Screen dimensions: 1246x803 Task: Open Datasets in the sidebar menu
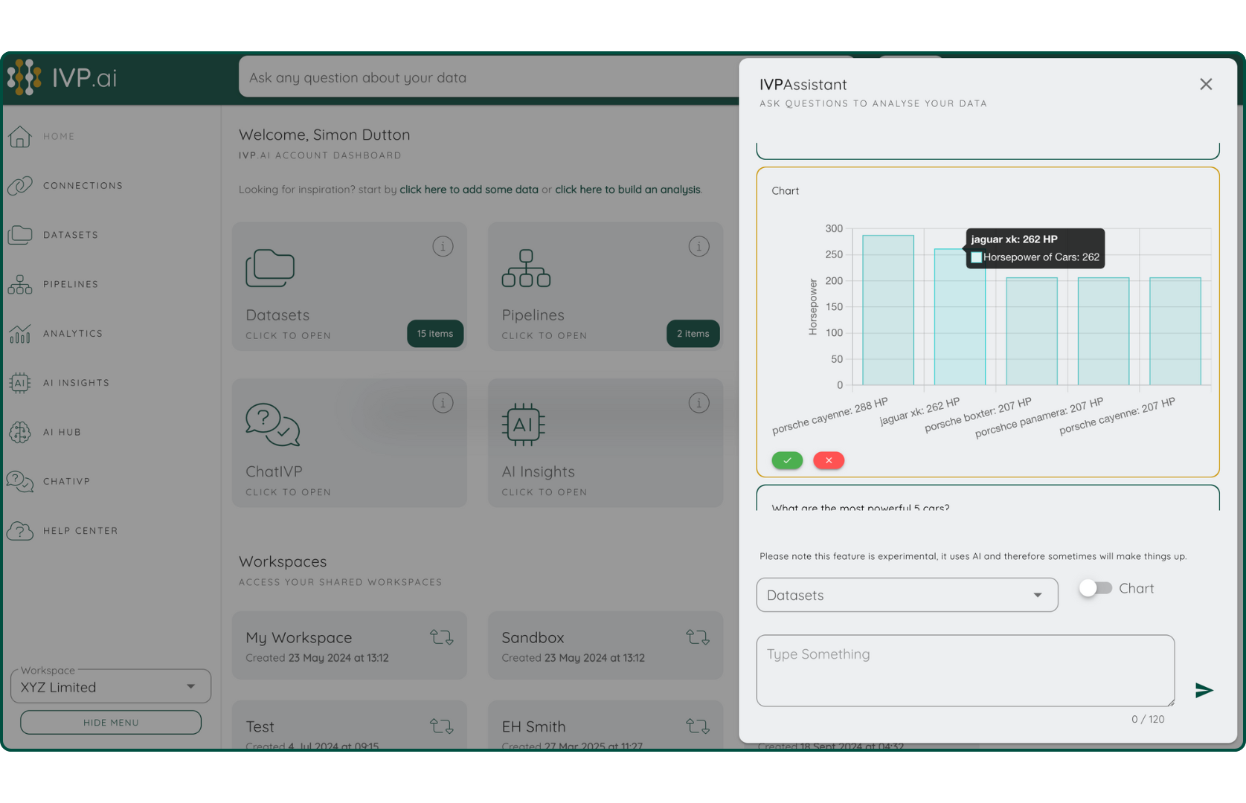click(71, 234)
